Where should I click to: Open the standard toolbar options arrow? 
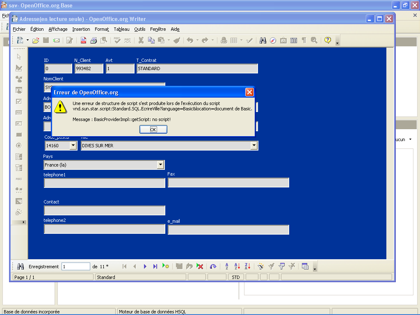(x=337, y=43)
